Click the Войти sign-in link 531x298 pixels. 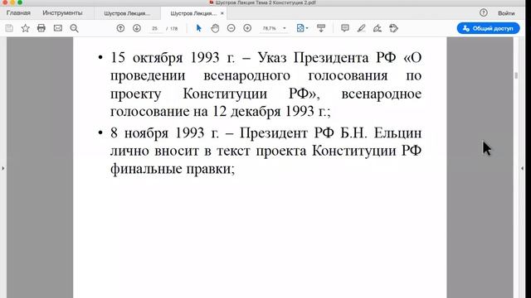(506, 13)
